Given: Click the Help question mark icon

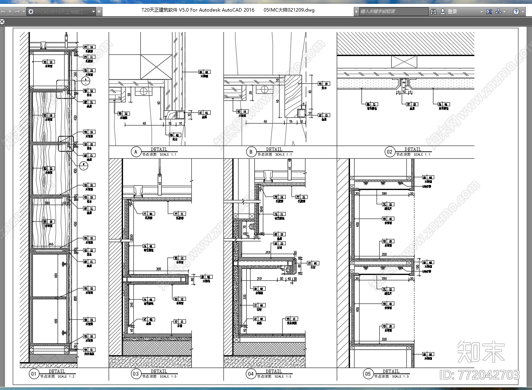Looking at the screenshot, I should click(516, 12).
